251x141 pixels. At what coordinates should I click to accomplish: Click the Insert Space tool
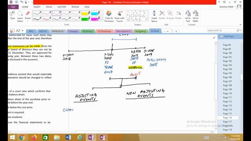154,16
